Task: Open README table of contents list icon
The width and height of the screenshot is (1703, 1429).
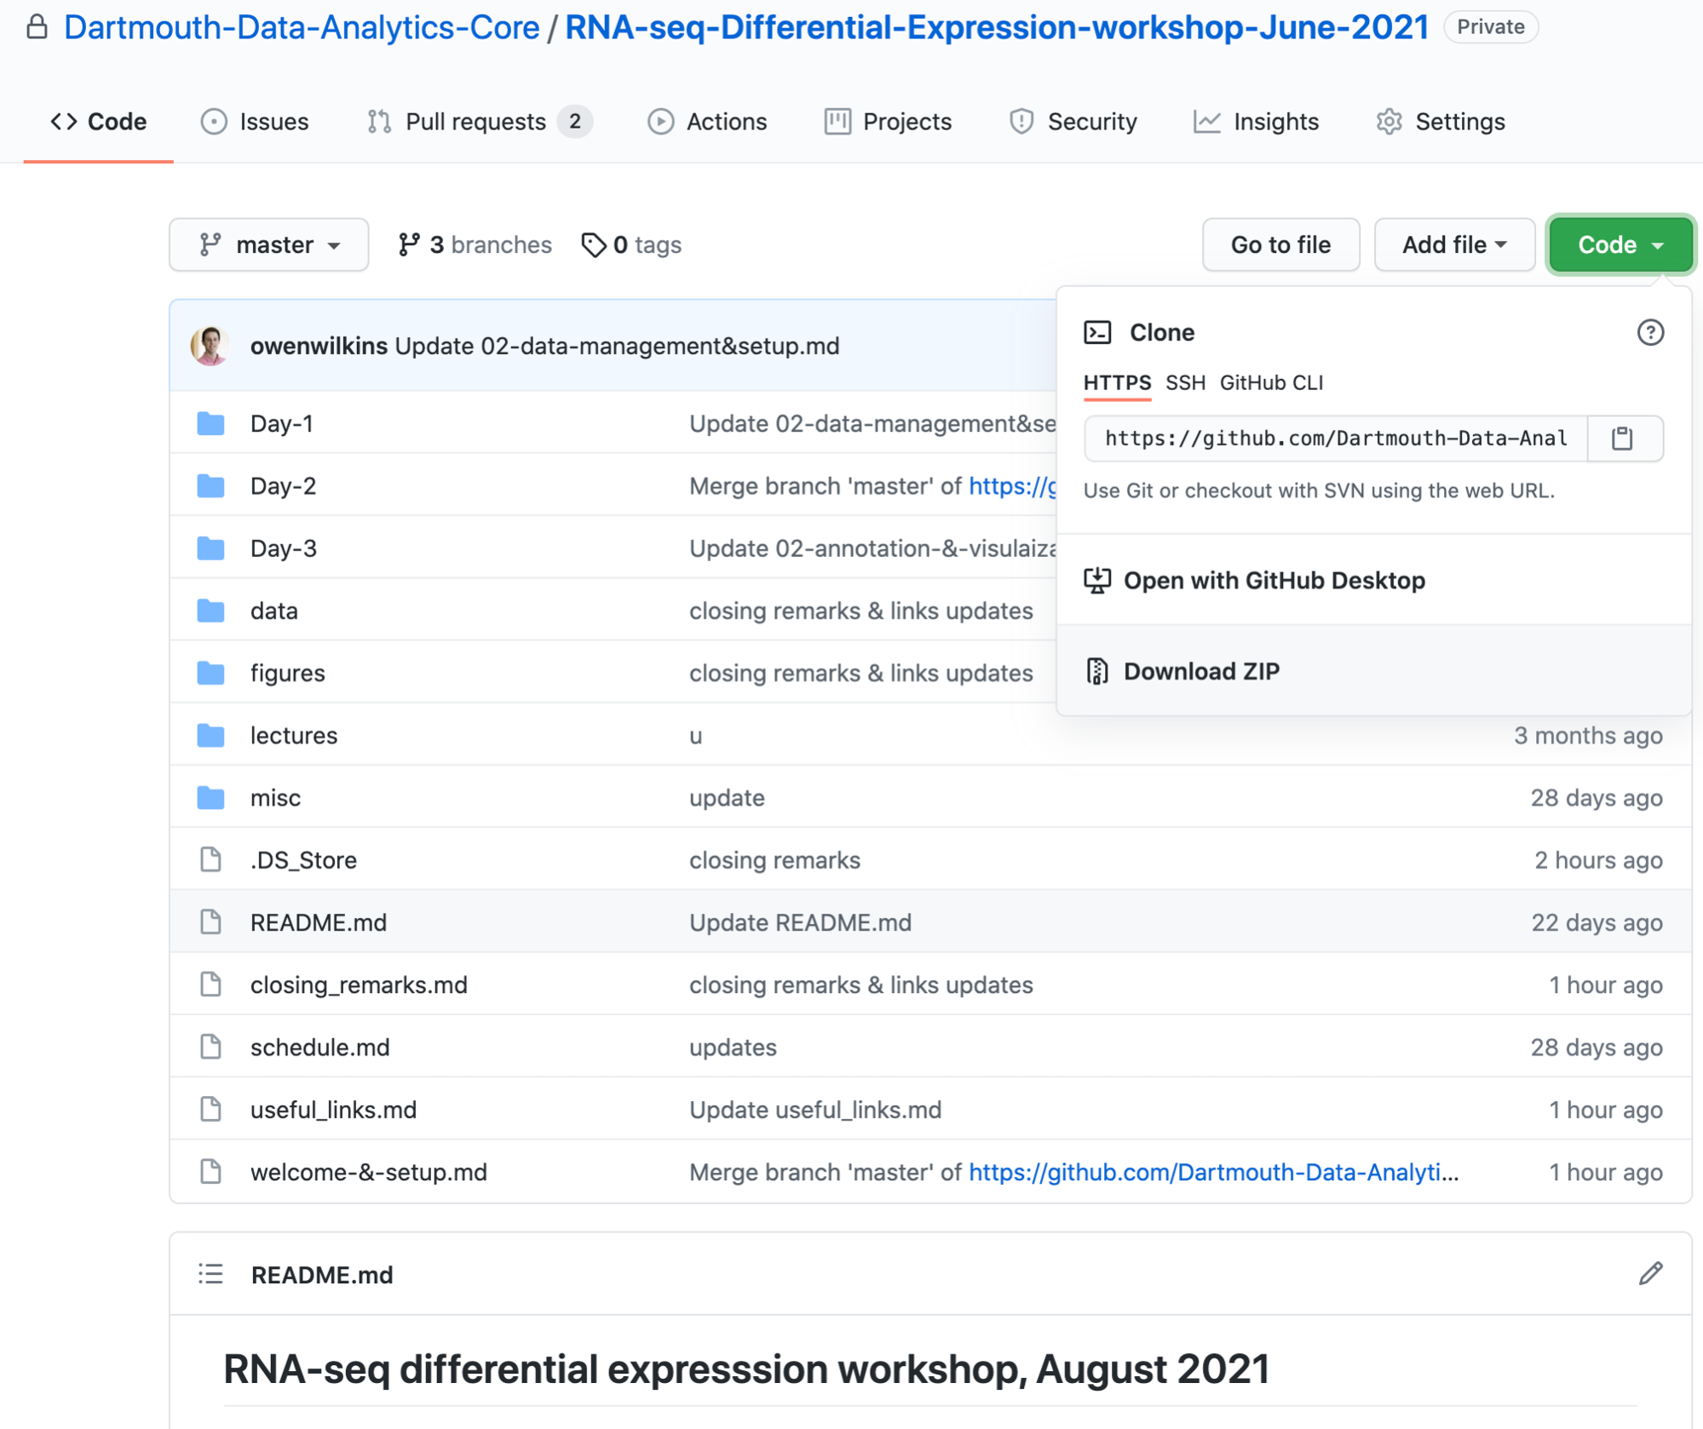Action: click(x=210, y=1274)
